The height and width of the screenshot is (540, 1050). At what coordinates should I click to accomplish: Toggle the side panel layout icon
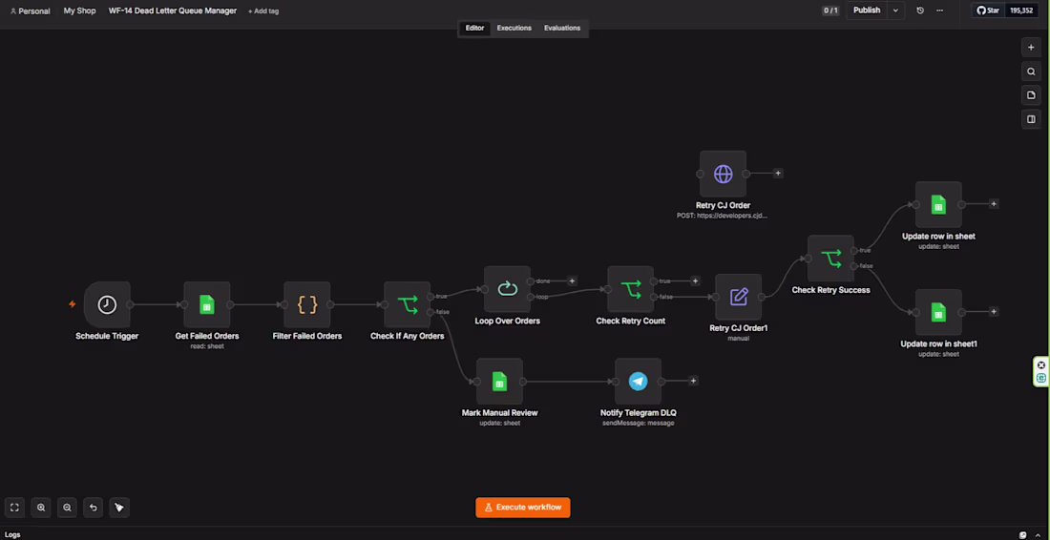click(1031, 120)
